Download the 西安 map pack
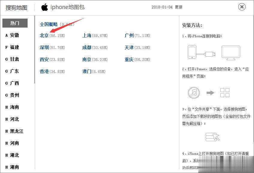 44,59
